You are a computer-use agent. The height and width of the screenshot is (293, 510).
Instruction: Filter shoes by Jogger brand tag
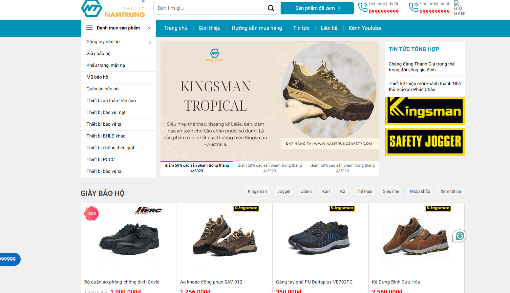tap(284, 192)
